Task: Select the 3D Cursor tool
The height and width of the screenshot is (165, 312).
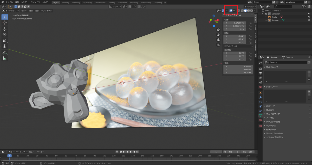Action: pos(5,23)
